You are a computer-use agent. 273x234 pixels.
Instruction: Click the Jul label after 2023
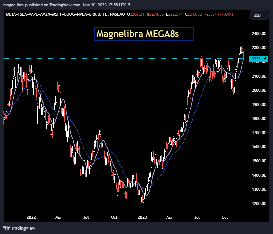pos(197,217)
